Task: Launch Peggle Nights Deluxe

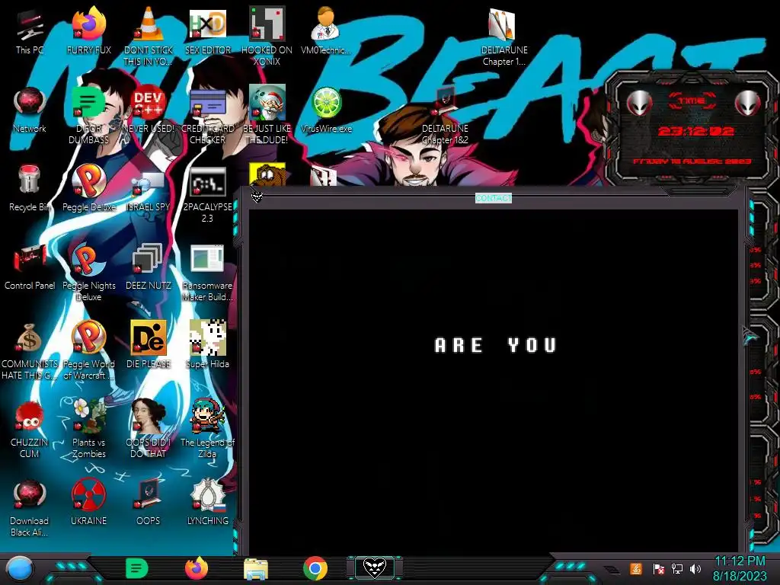Action: [x=88, y=272]
